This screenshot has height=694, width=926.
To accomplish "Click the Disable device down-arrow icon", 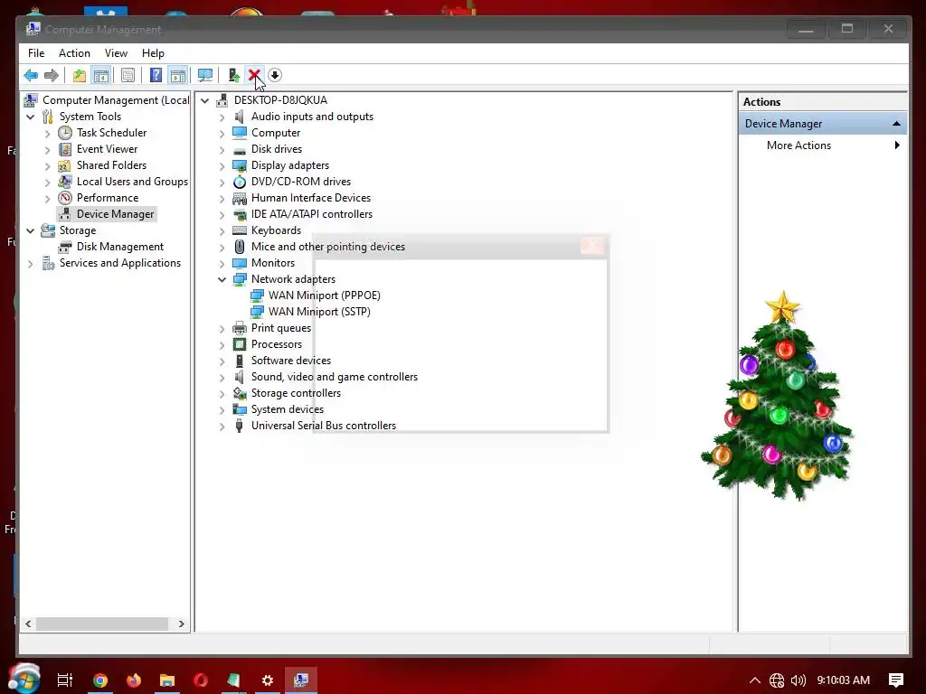I will (x=275, y=75).
